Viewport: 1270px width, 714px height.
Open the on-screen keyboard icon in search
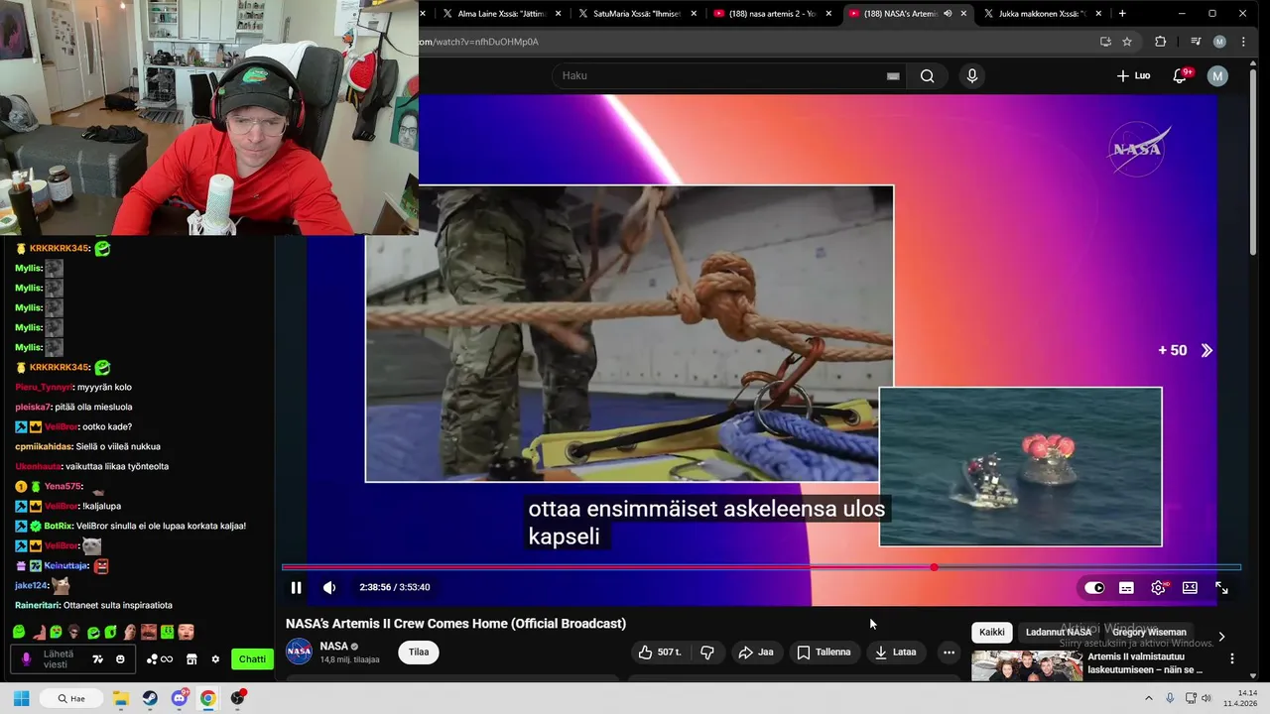click(893, 75)
